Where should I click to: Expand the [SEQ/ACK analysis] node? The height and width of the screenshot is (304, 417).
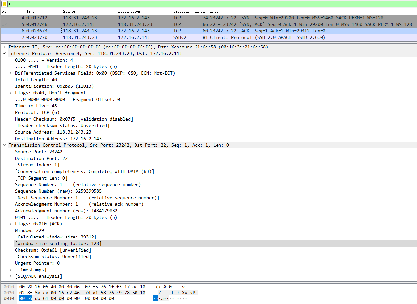pyautogui.click(x=11, y=276)
